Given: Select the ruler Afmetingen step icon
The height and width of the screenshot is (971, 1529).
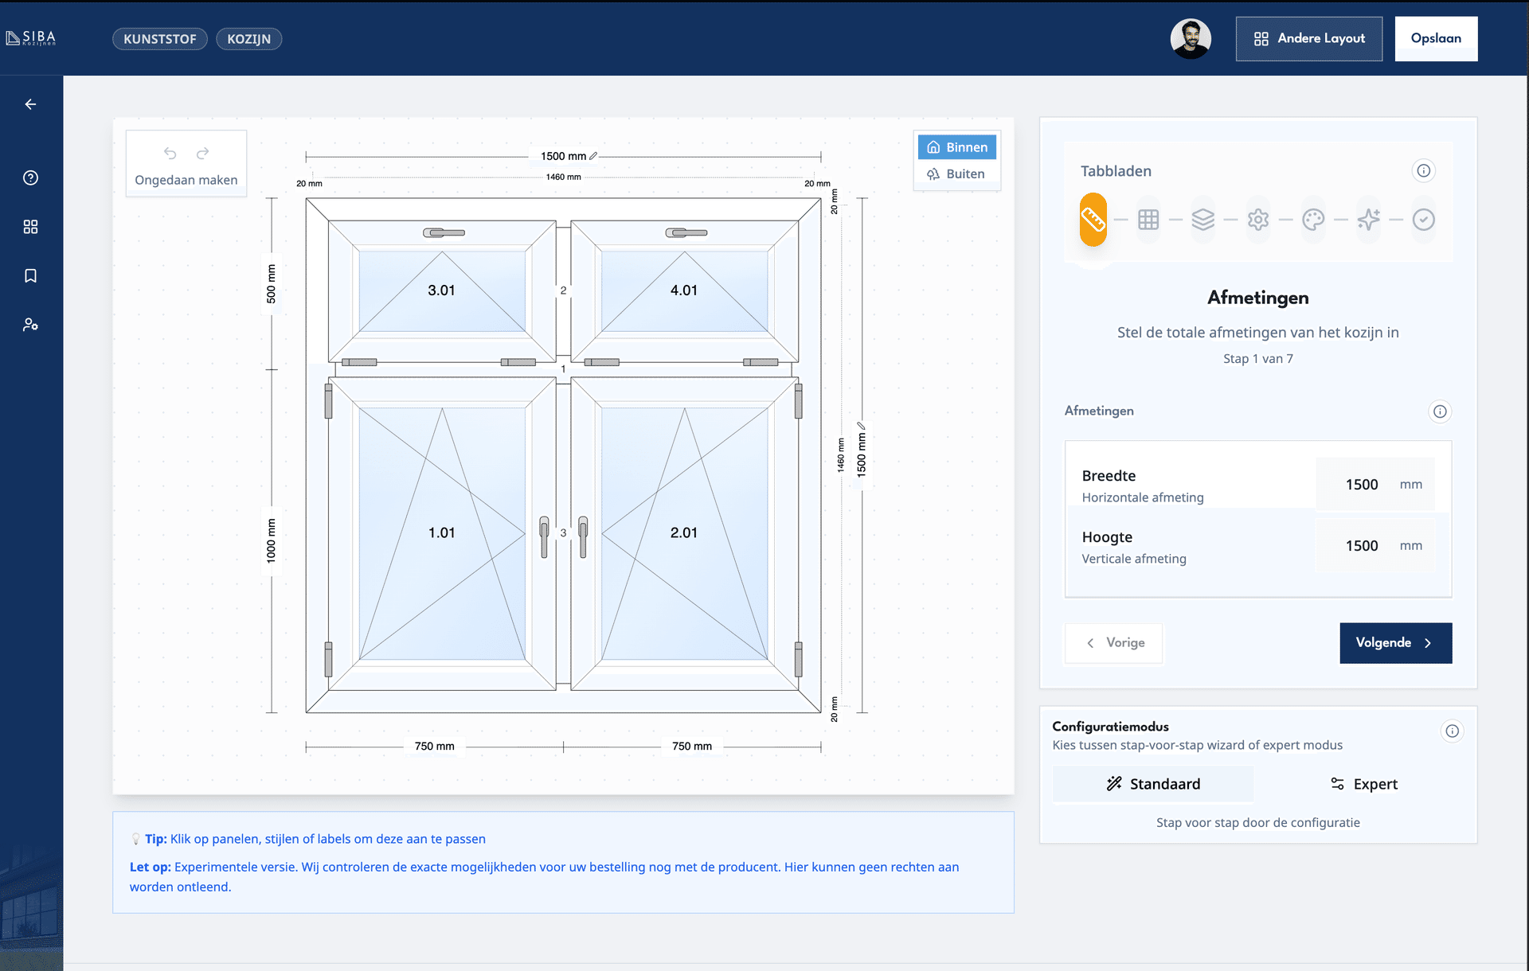Looking at the screenshot, I should tap(1093, 220).
